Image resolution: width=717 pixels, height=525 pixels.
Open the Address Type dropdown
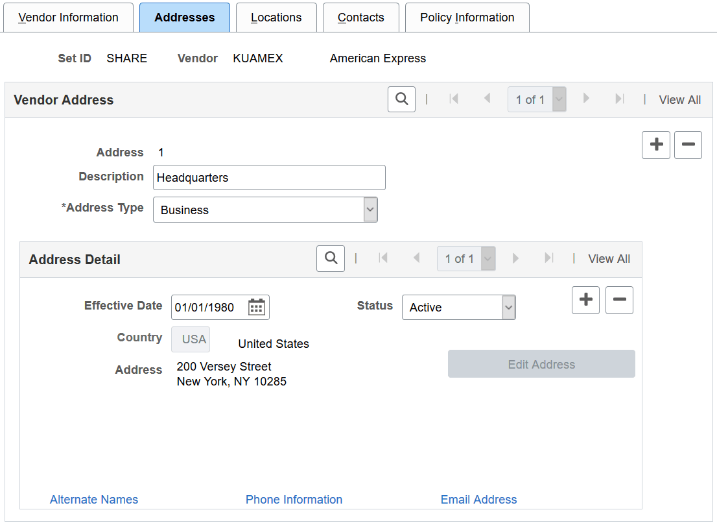[370, 209]
